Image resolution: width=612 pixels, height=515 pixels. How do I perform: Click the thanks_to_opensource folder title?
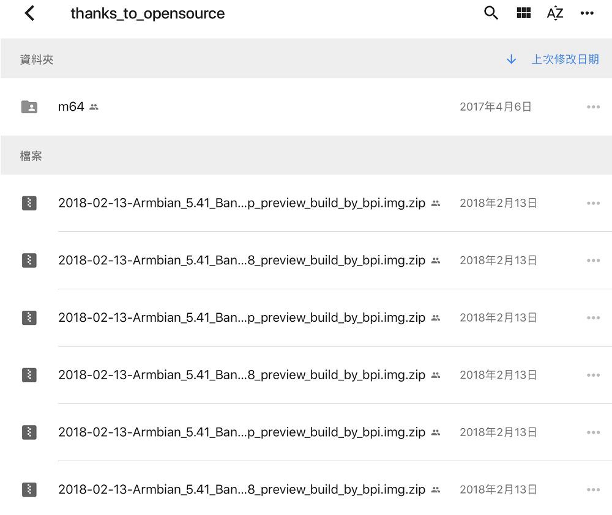pyautogui.click(x=147, y=13)
